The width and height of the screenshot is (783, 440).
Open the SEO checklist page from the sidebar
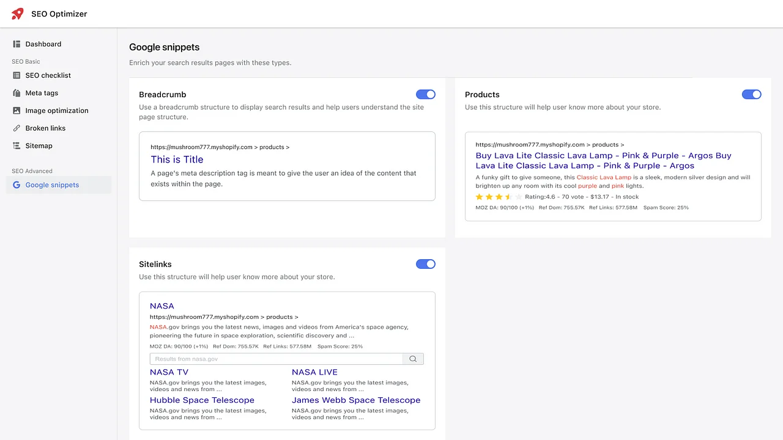pyautogui.click(x=47, y=75)
